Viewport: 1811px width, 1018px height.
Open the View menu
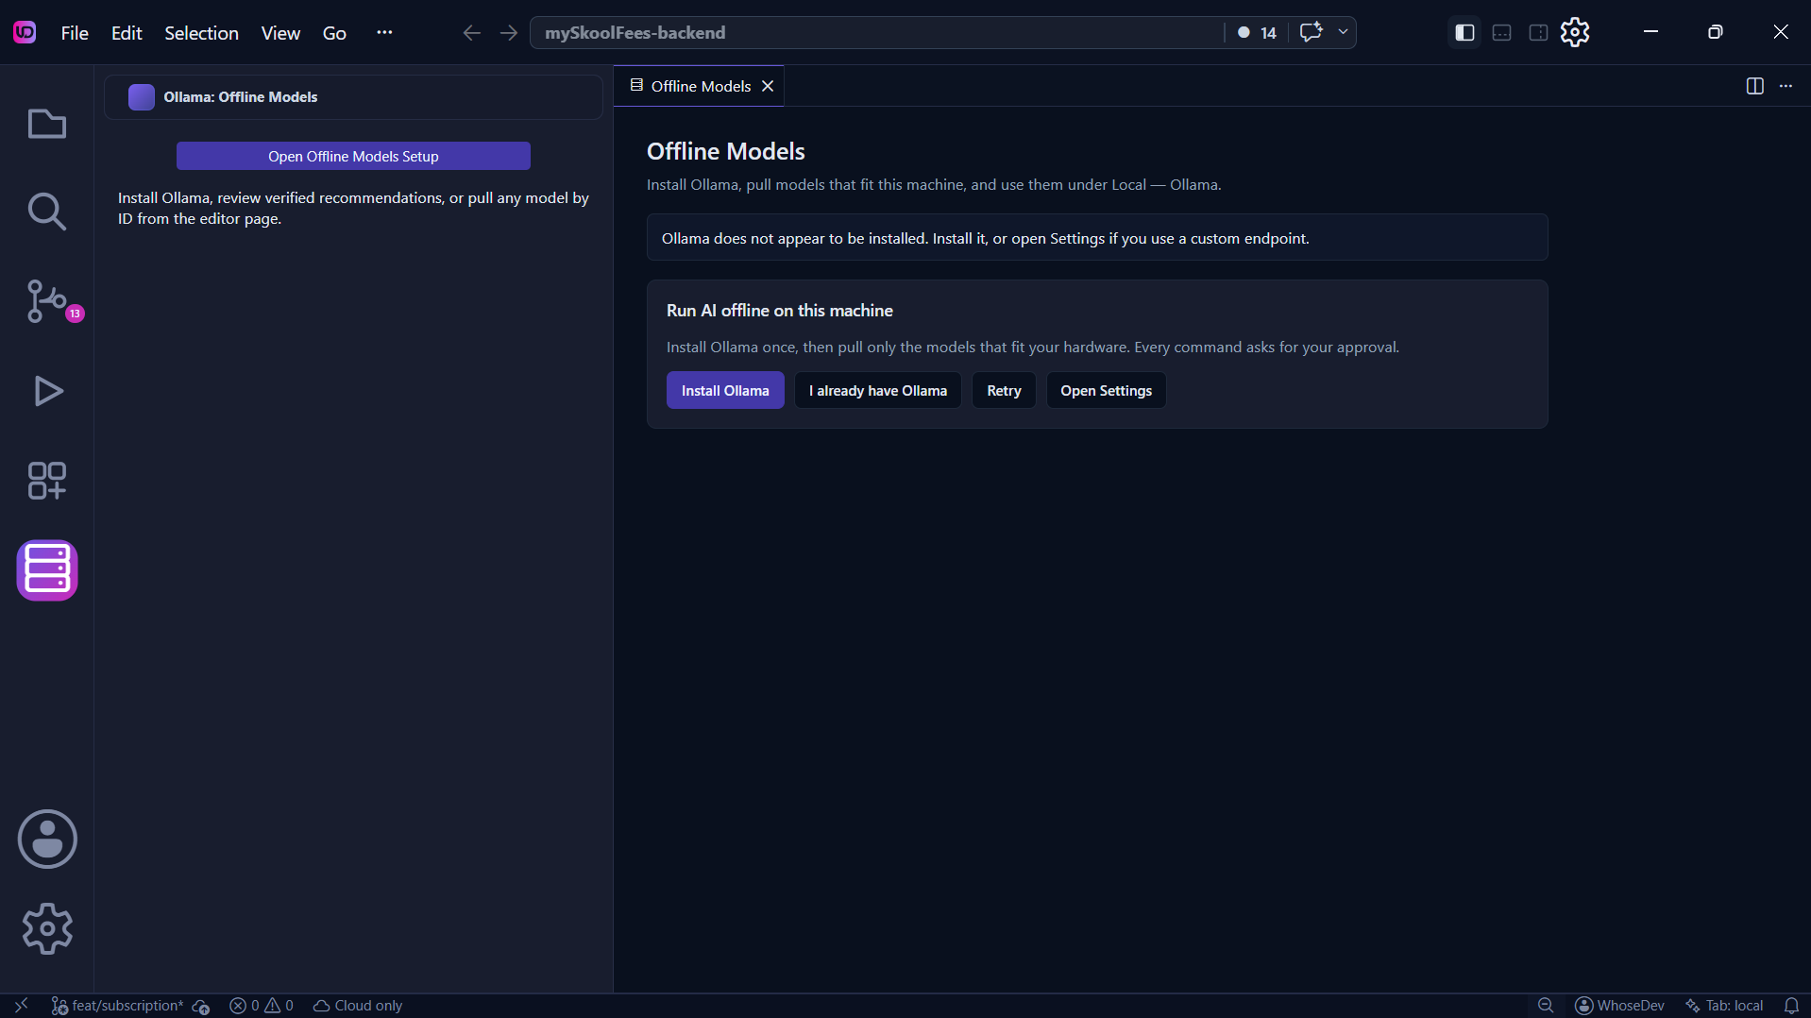(x=280, y=32)
